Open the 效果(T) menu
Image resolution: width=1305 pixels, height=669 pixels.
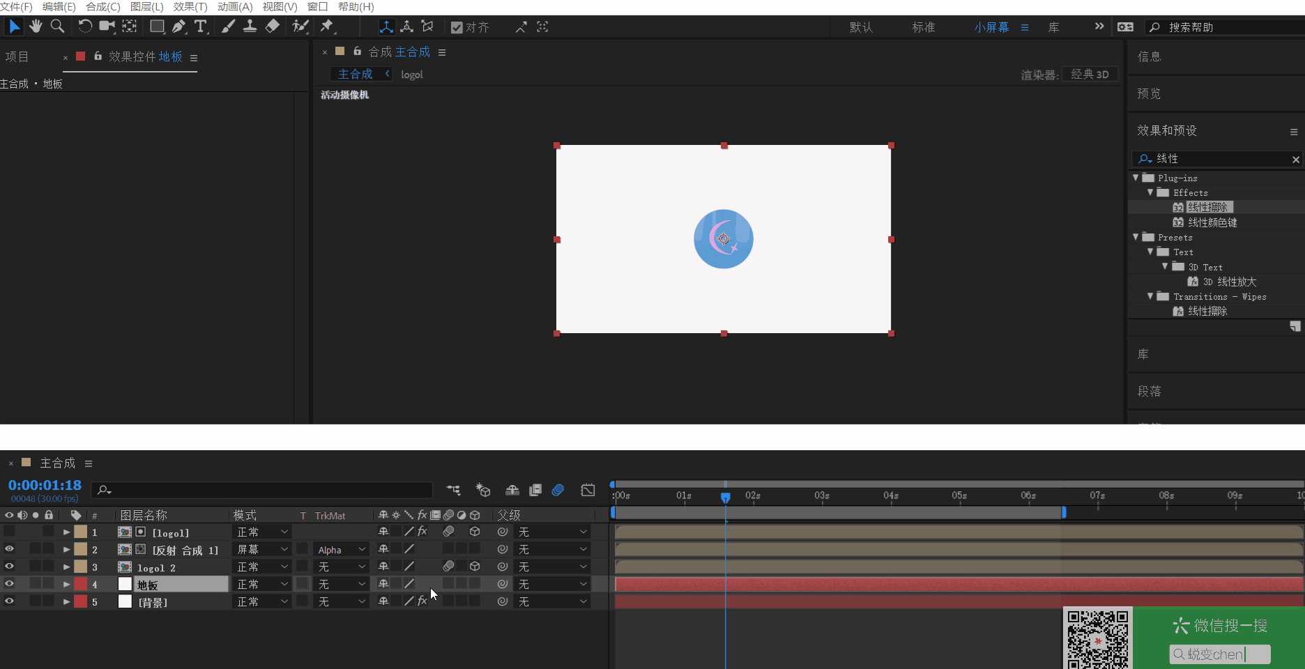(x=190, y=7)
